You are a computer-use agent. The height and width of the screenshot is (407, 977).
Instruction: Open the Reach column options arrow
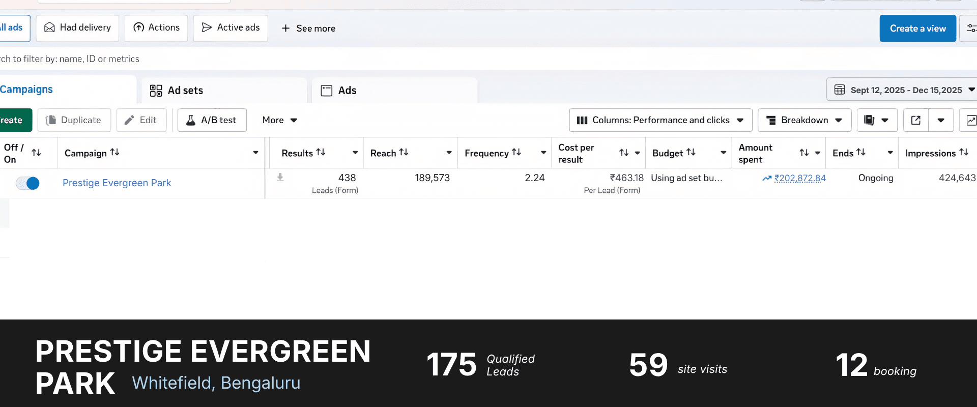click(x=449, y=153)
